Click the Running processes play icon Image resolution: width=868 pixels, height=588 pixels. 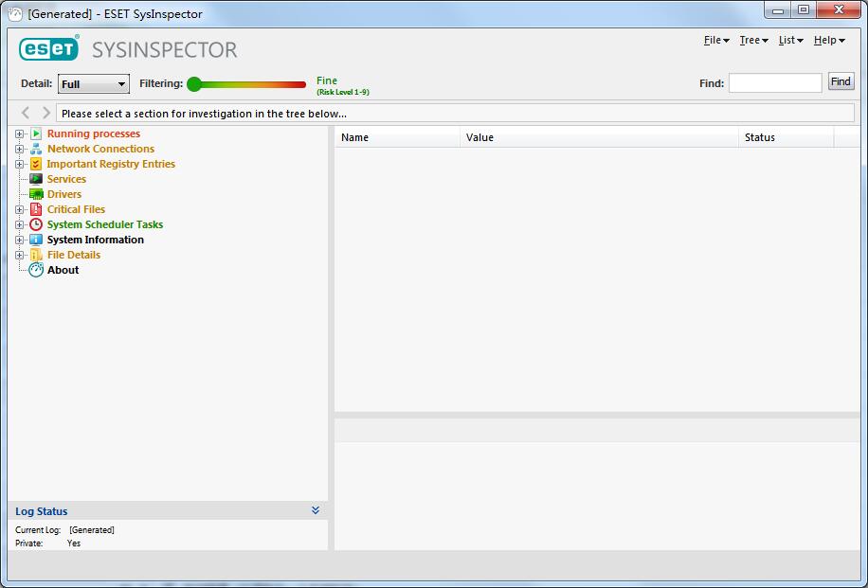[36, 134]
